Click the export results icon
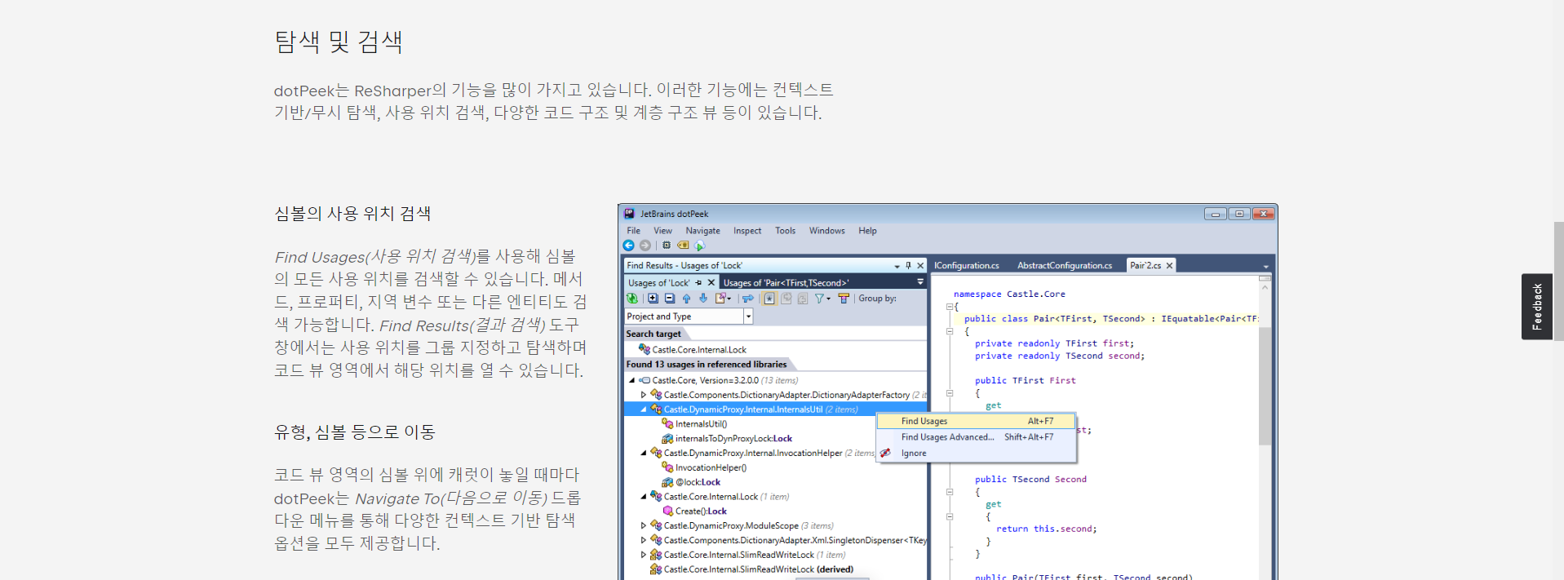 (x=722, y=299)
